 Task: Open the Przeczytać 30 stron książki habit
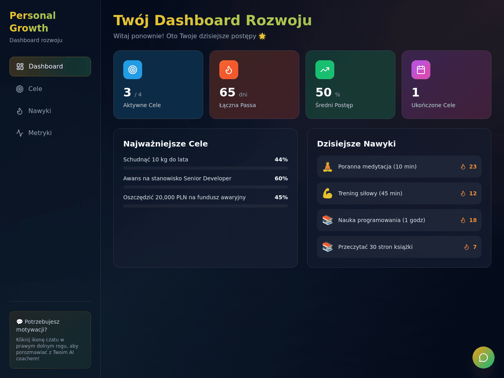(399, 247)
